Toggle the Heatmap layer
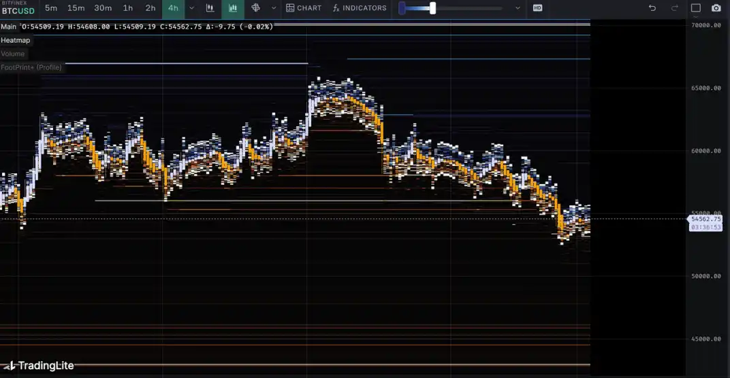Viewport: 730px width, 378px height. [x=16, y=40]
